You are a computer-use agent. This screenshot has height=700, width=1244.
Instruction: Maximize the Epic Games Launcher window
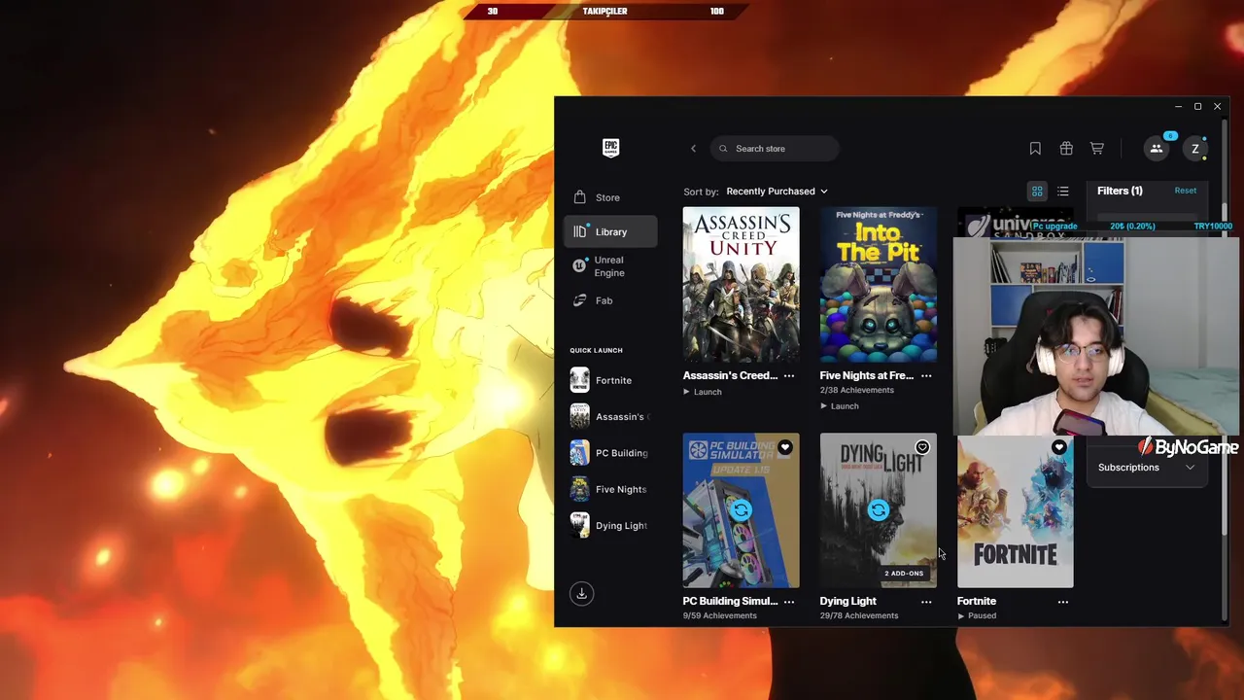1197,106
